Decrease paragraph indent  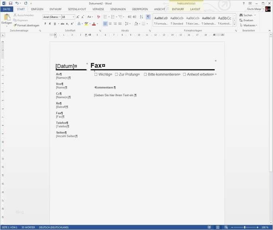[x=130, y=17]
